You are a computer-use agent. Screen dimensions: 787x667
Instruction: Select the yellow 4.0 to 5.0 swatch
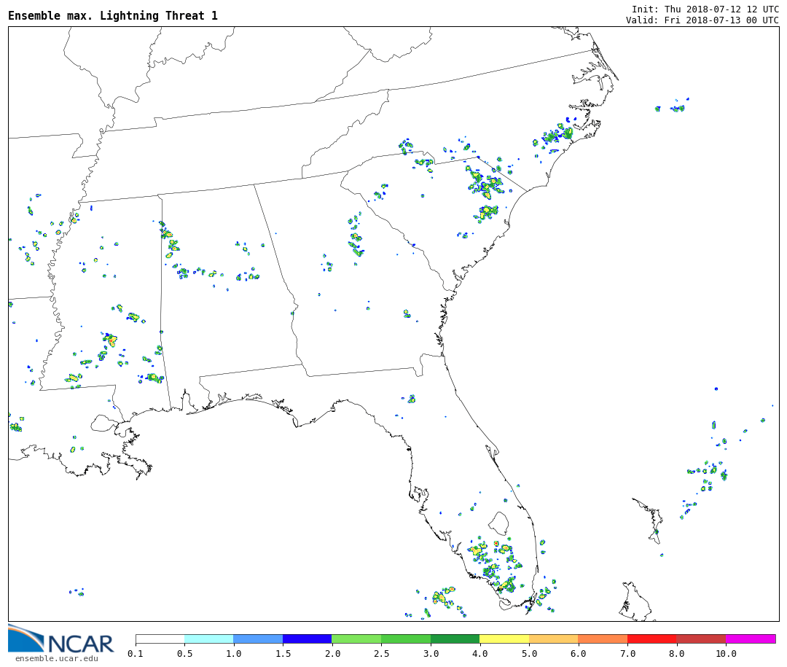tap(504, 639)
